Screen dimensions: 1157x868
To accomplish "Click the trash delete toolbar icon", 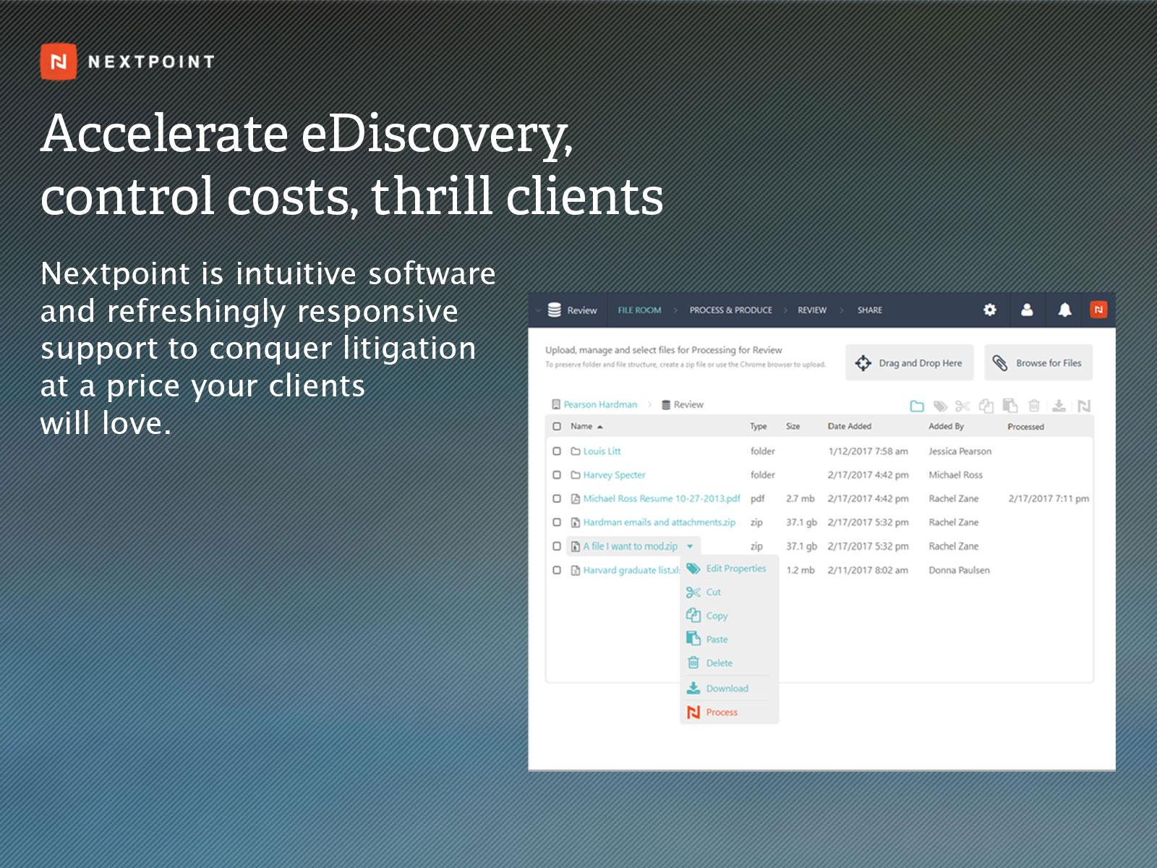I will pyautogui.click(x=1034, y=406).
